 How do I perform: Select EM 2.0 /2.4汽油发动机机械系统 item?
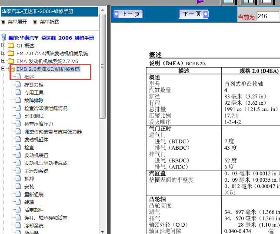pyautogui.click(x=52, y=53)
